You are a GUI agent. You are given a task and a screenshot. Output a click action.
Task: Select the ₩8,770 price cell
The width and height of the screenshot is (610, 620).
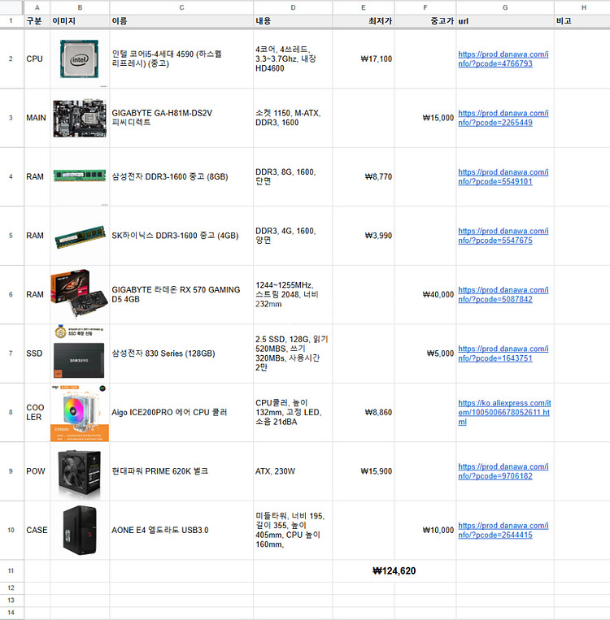pyautogui.click(x=363, y=177)
